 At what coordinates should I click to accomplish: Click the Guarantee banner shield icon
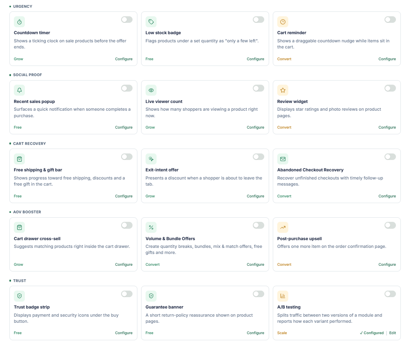point(151,296)
